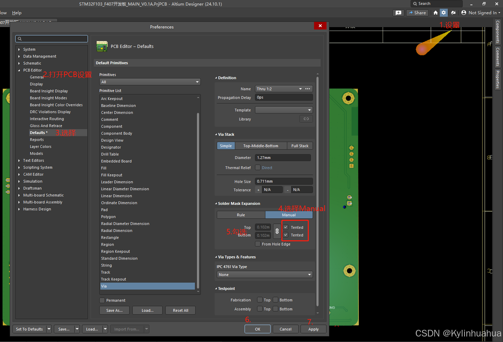Click the Save As... button
503x342 pixels.
point(114,310)
